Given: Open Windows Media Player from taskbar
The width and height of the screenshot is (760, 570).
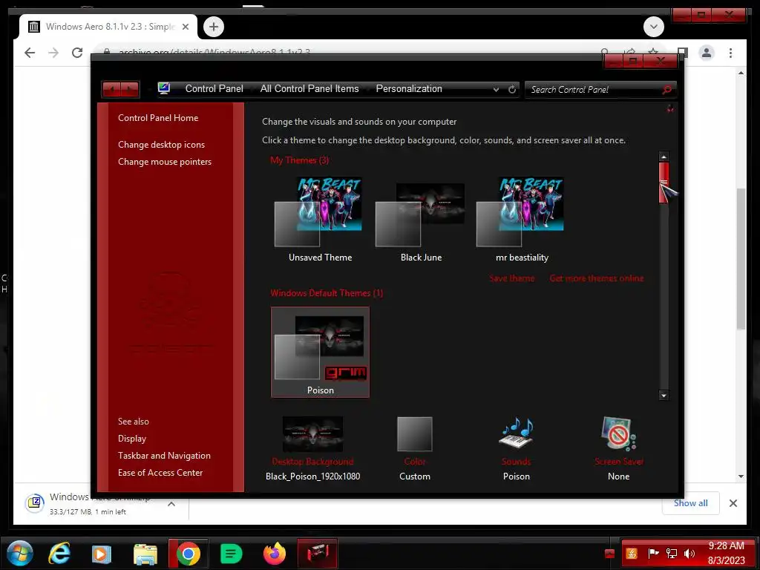Looking at the screenshot, I should point(101,554).
